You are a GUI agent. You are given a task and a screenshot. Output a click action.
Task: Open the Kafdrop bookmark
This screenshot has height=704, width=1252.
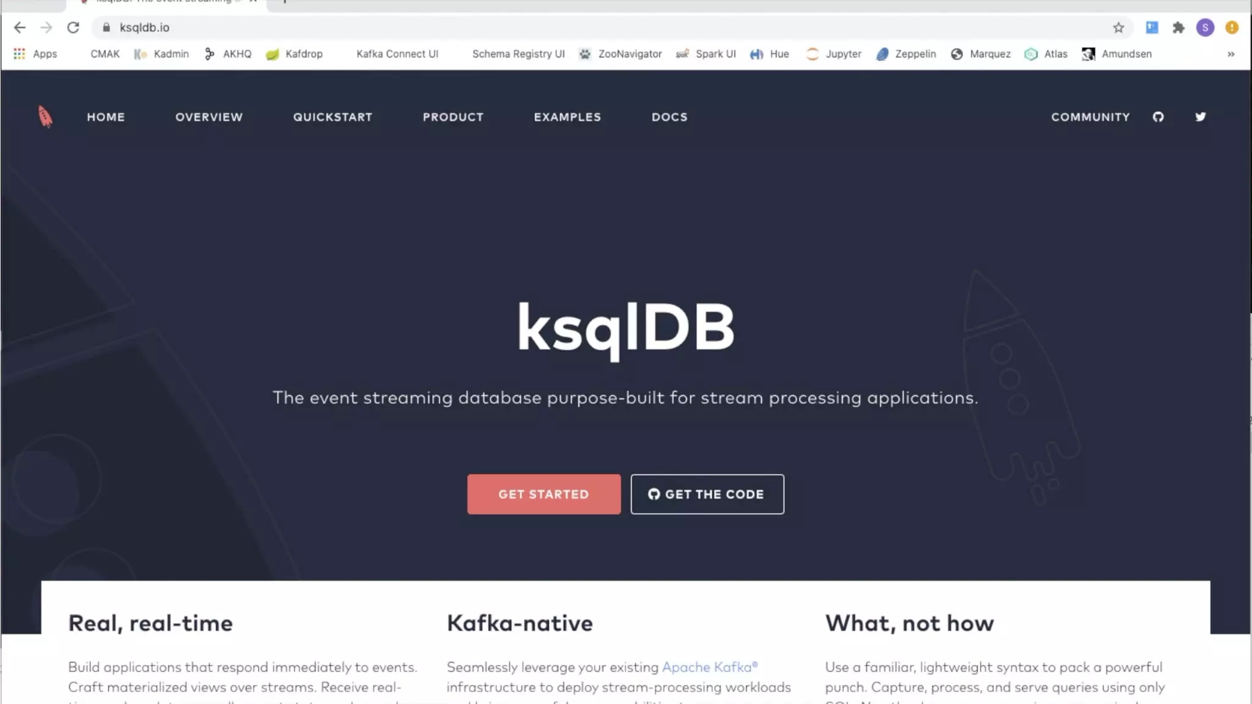click(x=295, y=54)
